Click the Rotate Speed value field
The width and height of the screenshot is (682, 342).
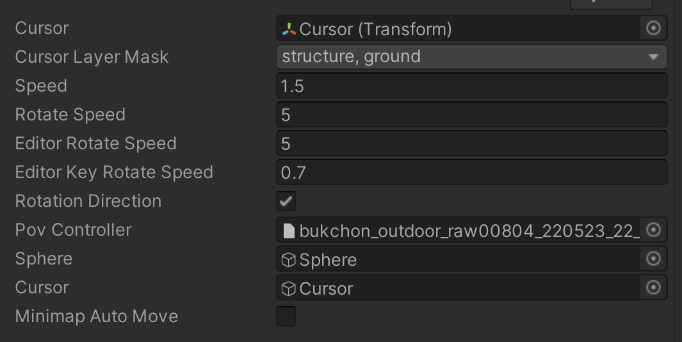coord(471,115)
